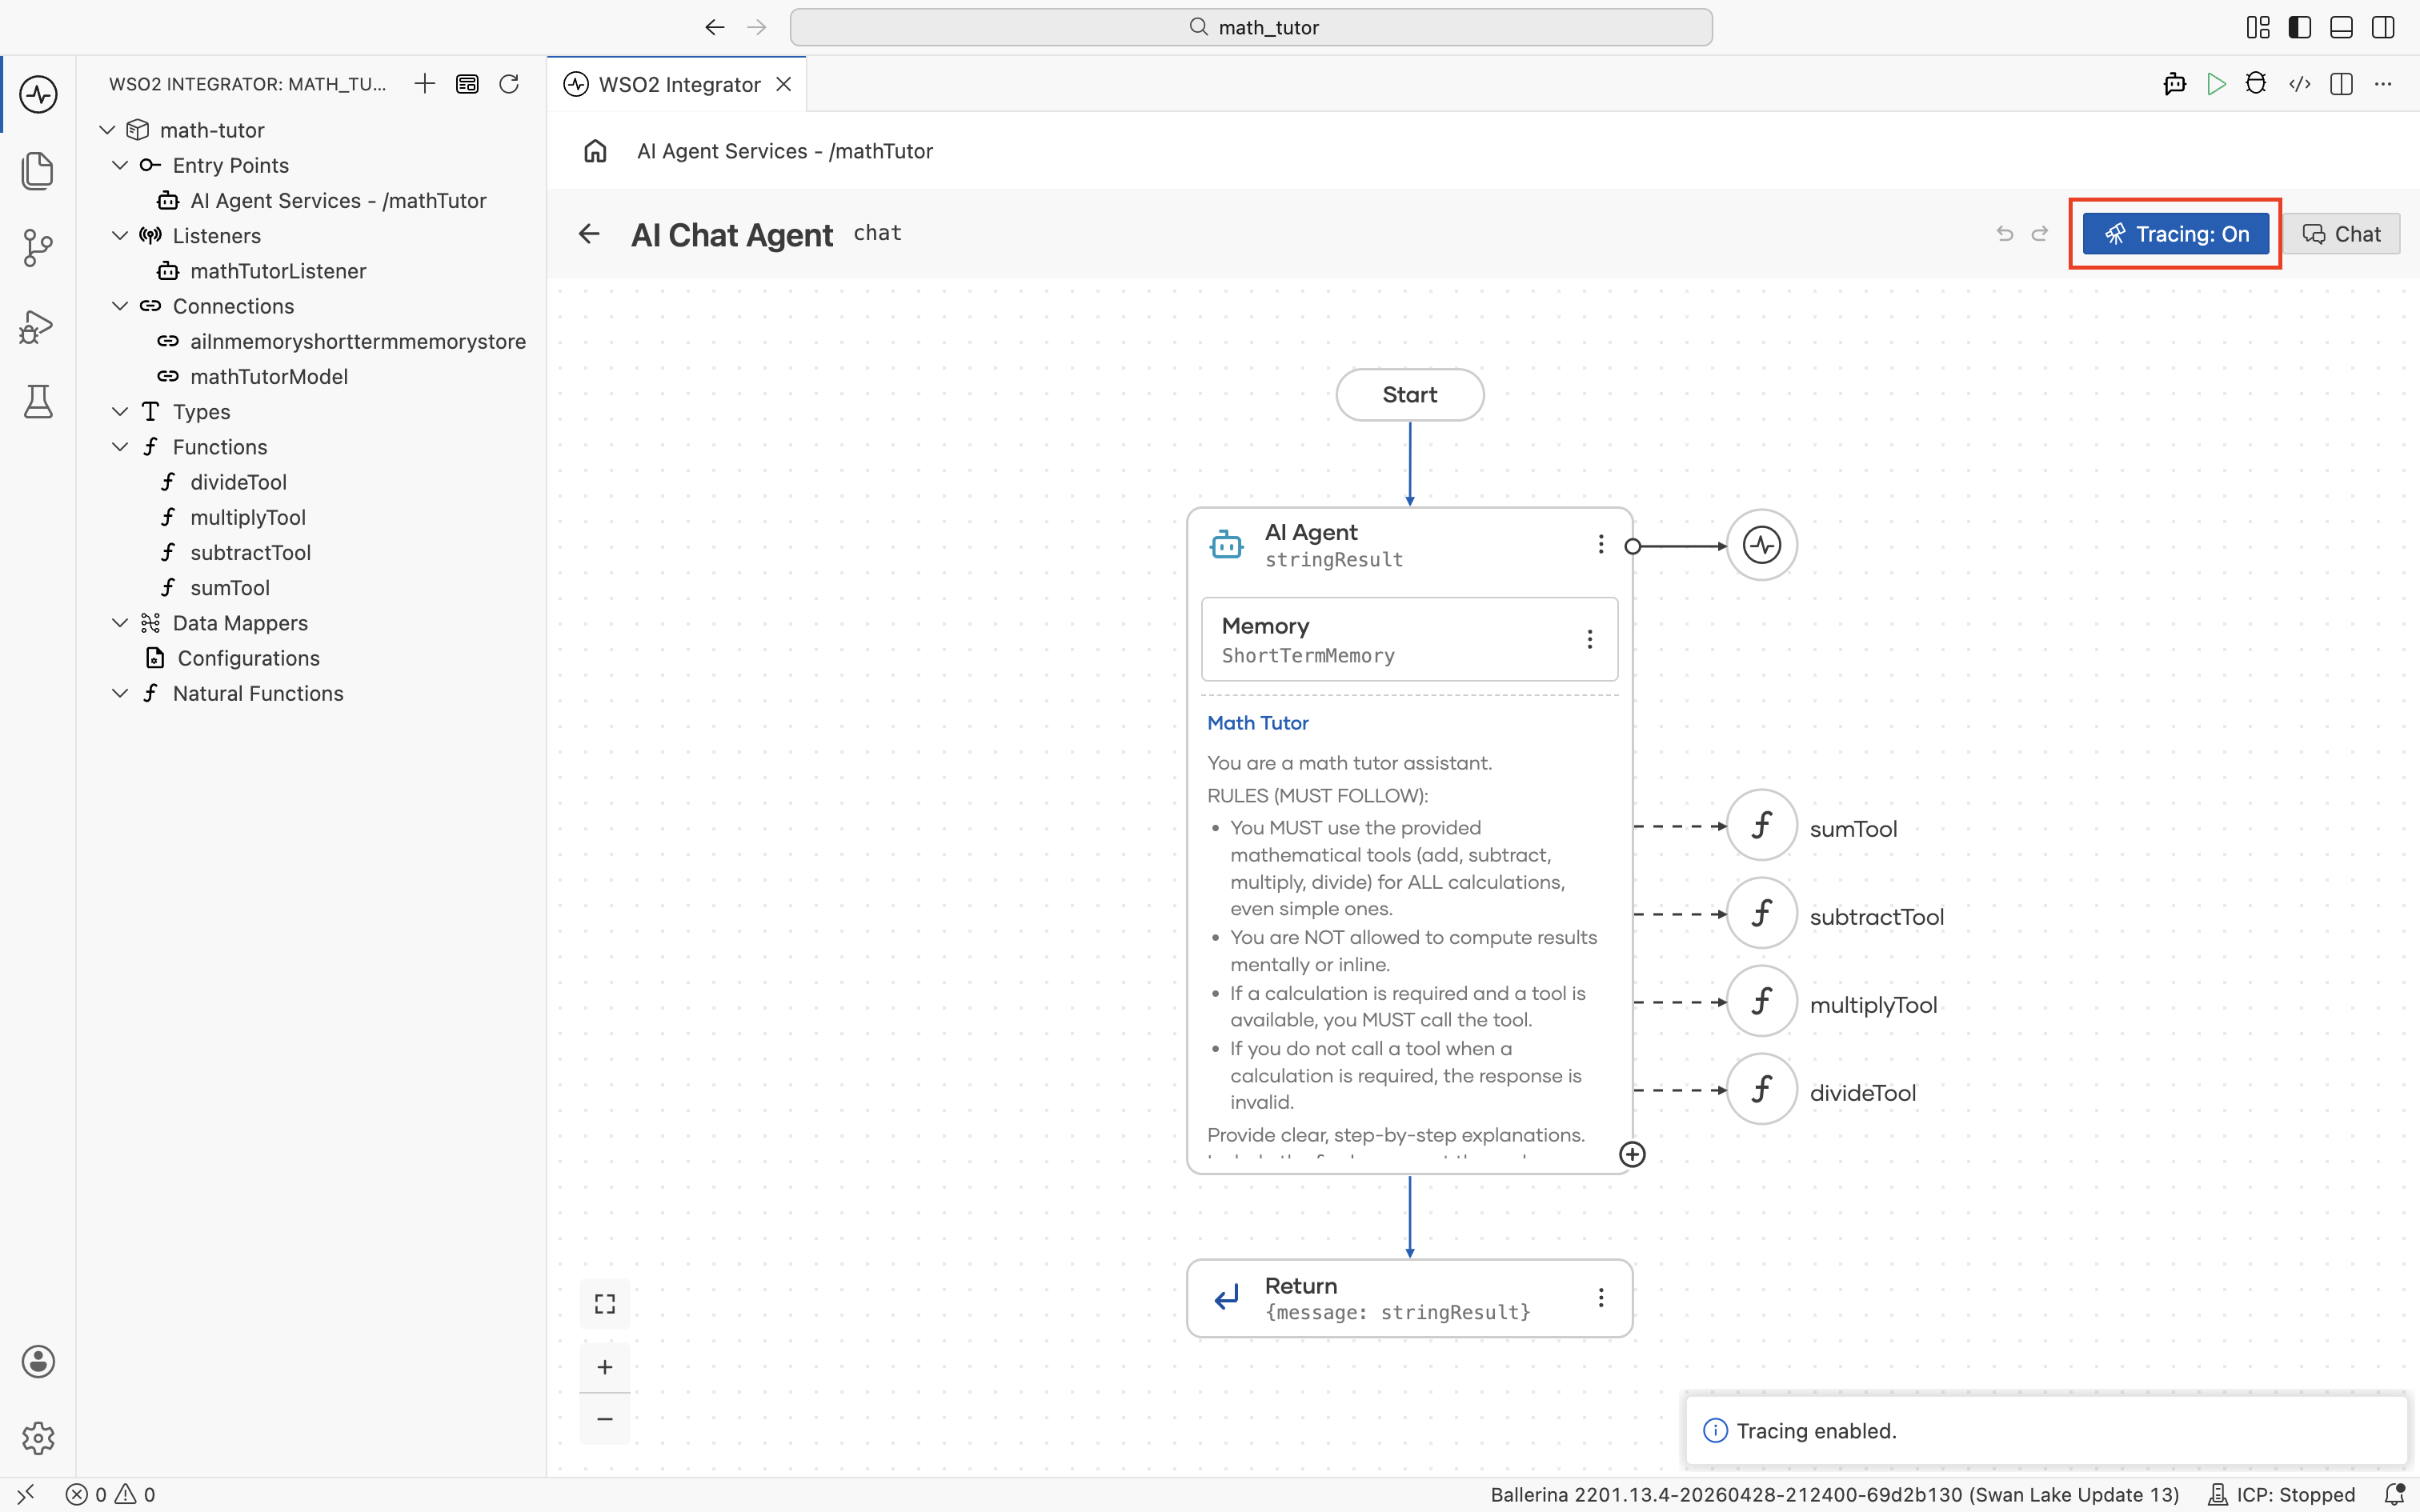Screen dimensions: 2420x1512
Task: Open the WSO2 Integrator activity bar icon
Action: coord(38,95)
